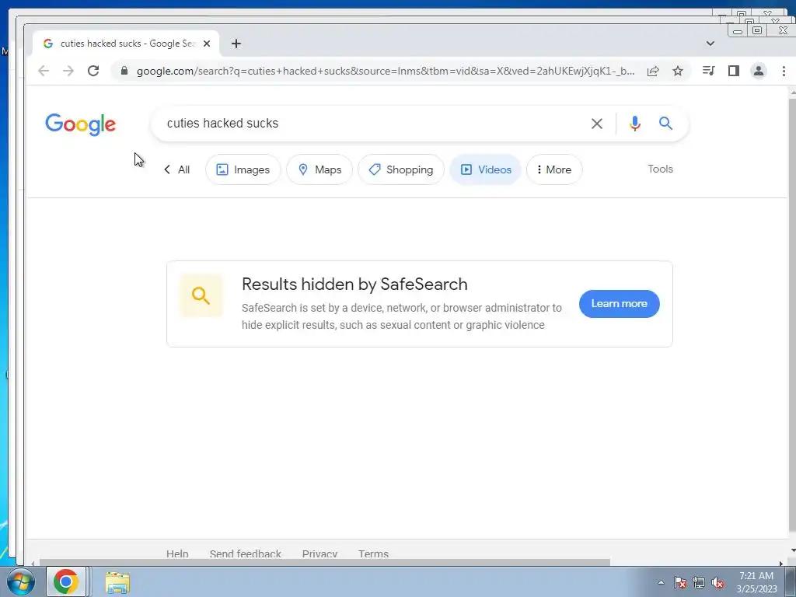
Task: Reload the current page
Action: 93,71
